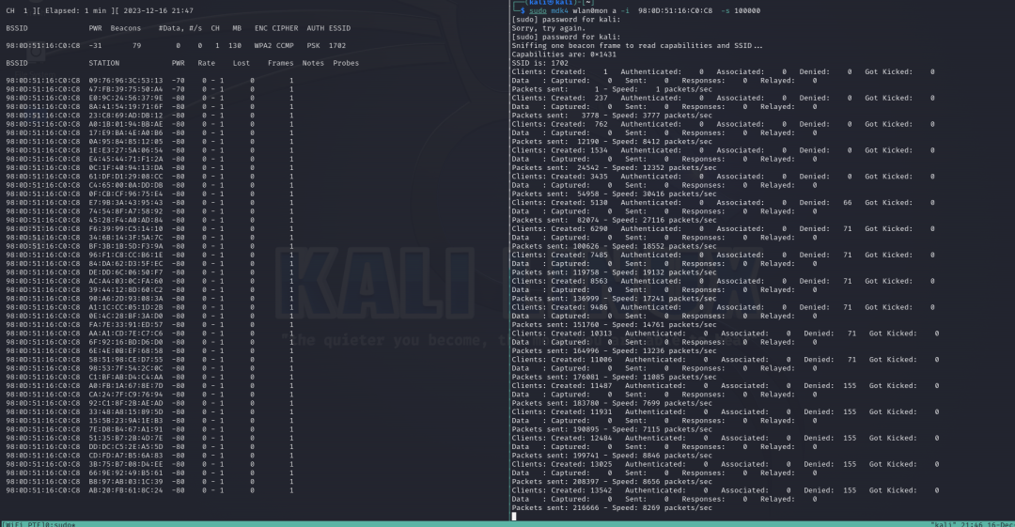
Task: Click the 'STATION' column header
Action: [x=104, y=64]
